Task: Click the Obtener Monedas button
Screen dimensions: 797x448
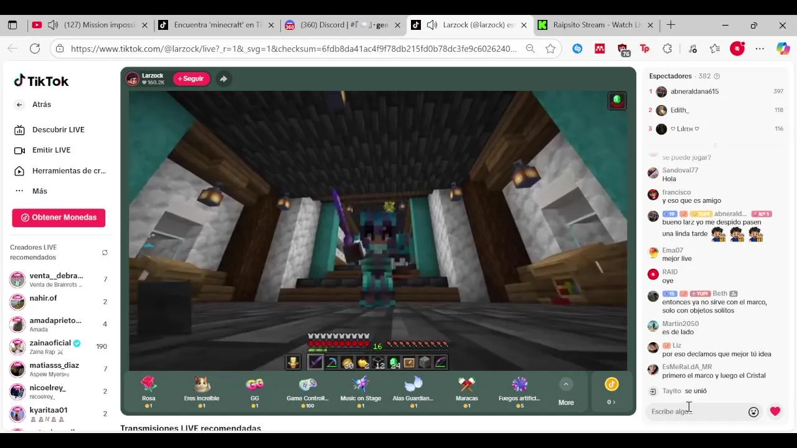Action: coord(59,218)
